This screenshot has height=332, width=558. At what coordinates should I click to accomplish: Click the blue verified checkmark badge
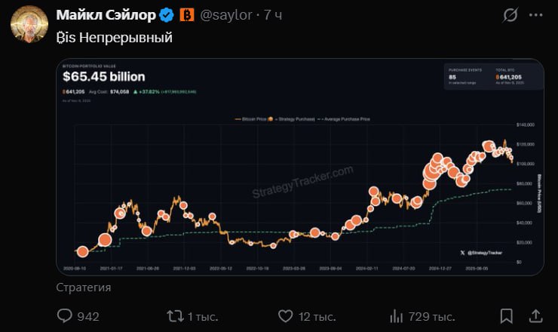pos(165,15)
